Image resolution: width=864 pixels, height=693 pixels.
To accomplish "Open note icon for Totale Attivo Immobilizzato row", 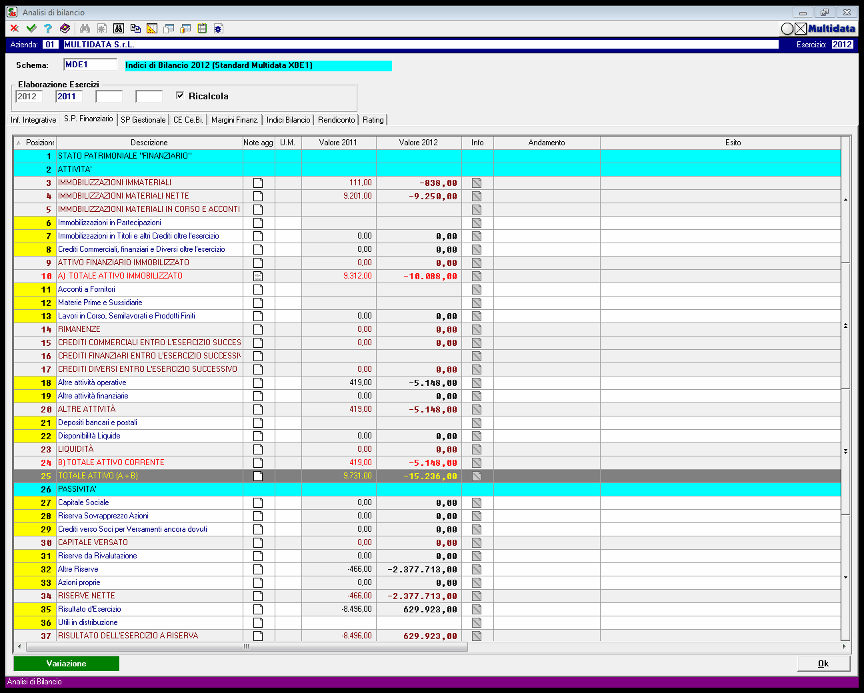I will click(x=258, y=276).
